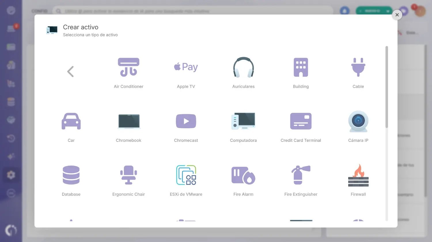The height and width of the screenshot is (242, 432).
Task: Open the user avatar in the top right
Action: 420,11
